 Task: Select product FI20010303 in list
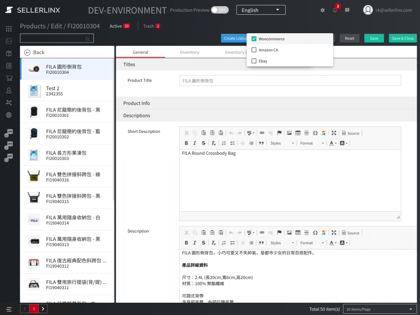click(x=67, y=155)
